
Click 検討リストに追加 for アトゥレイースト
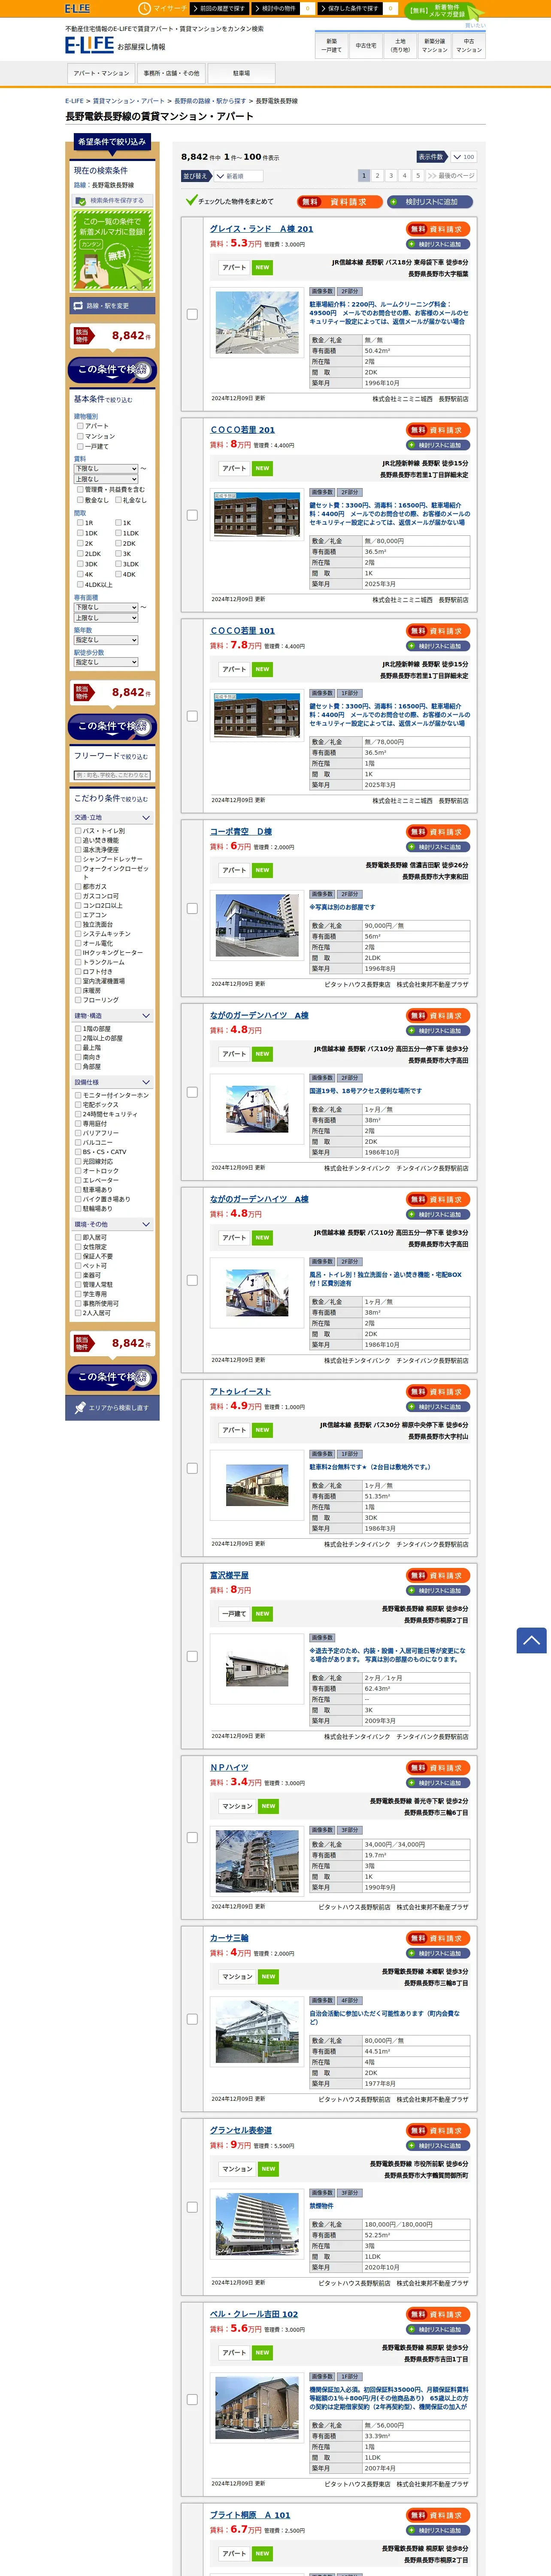[x=438, y=1407]
